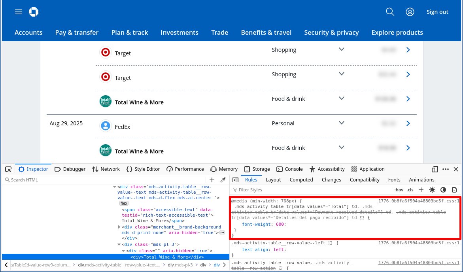Screen dimensions: 463x272
Task: Toggle the :hov pseudo-class panel
Action: click(x=399, y=190)
